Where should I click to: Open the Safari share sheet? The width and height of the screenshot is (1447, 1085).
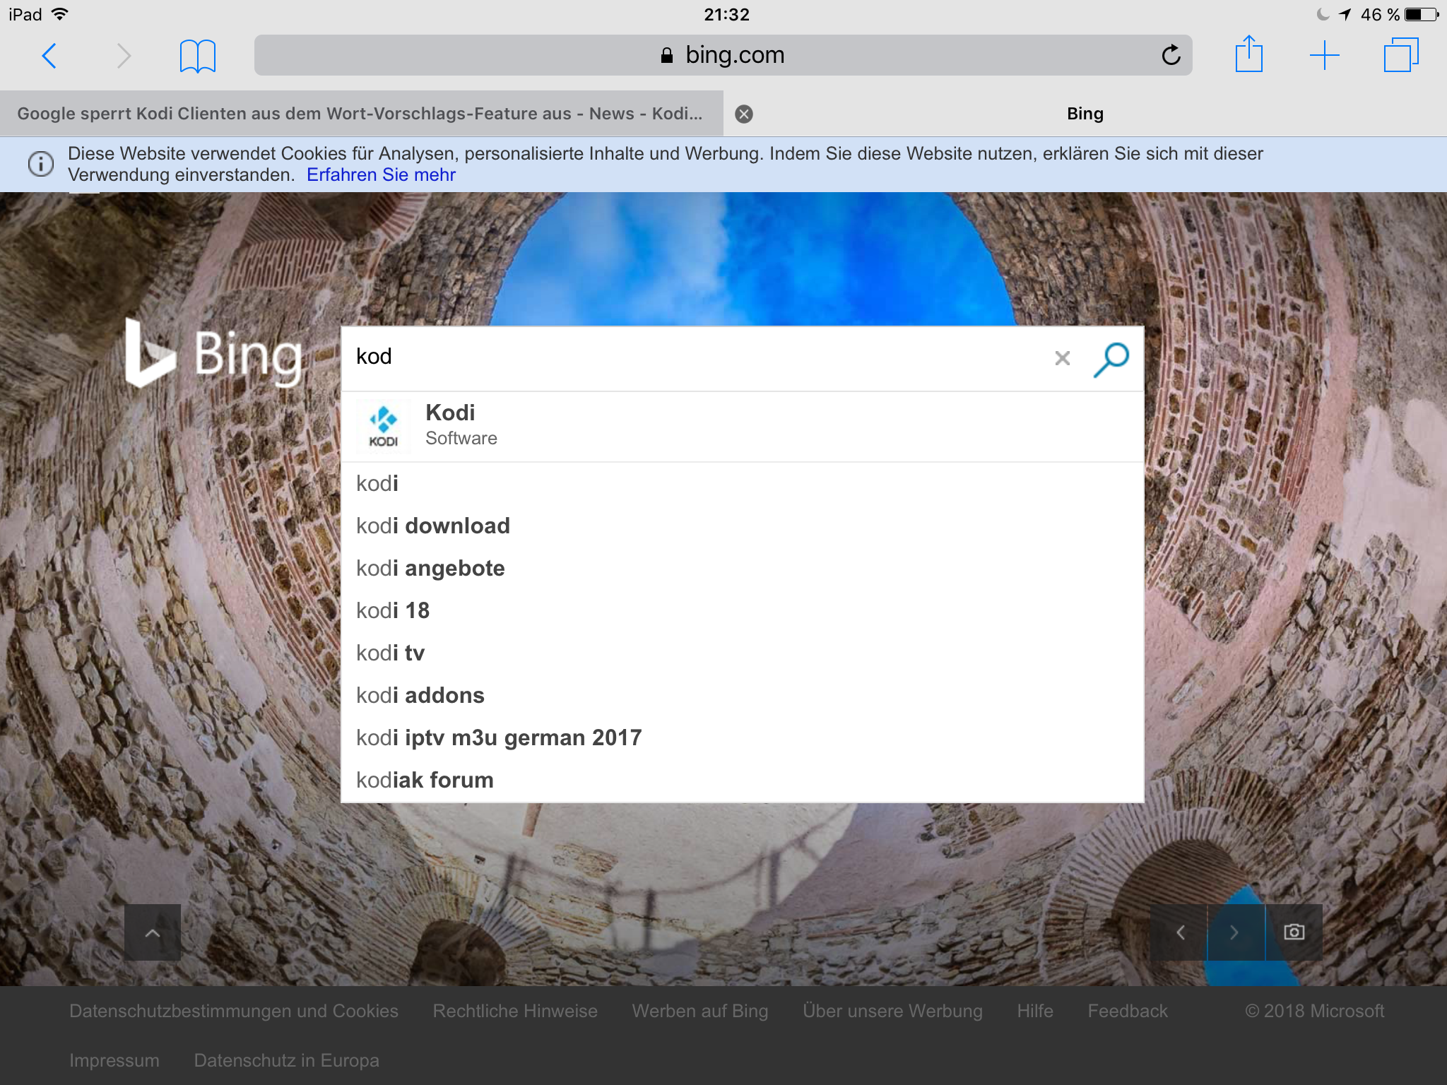(1248, 54)
